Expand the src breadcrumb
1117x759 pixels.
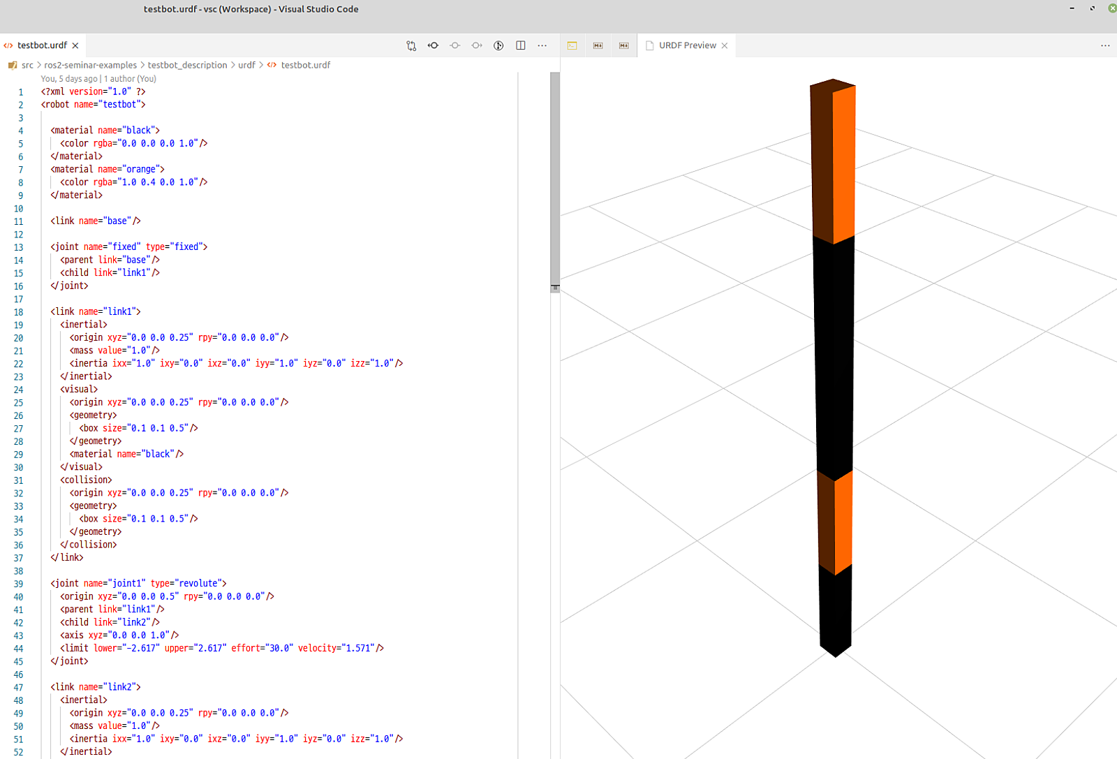pos(27,65)
